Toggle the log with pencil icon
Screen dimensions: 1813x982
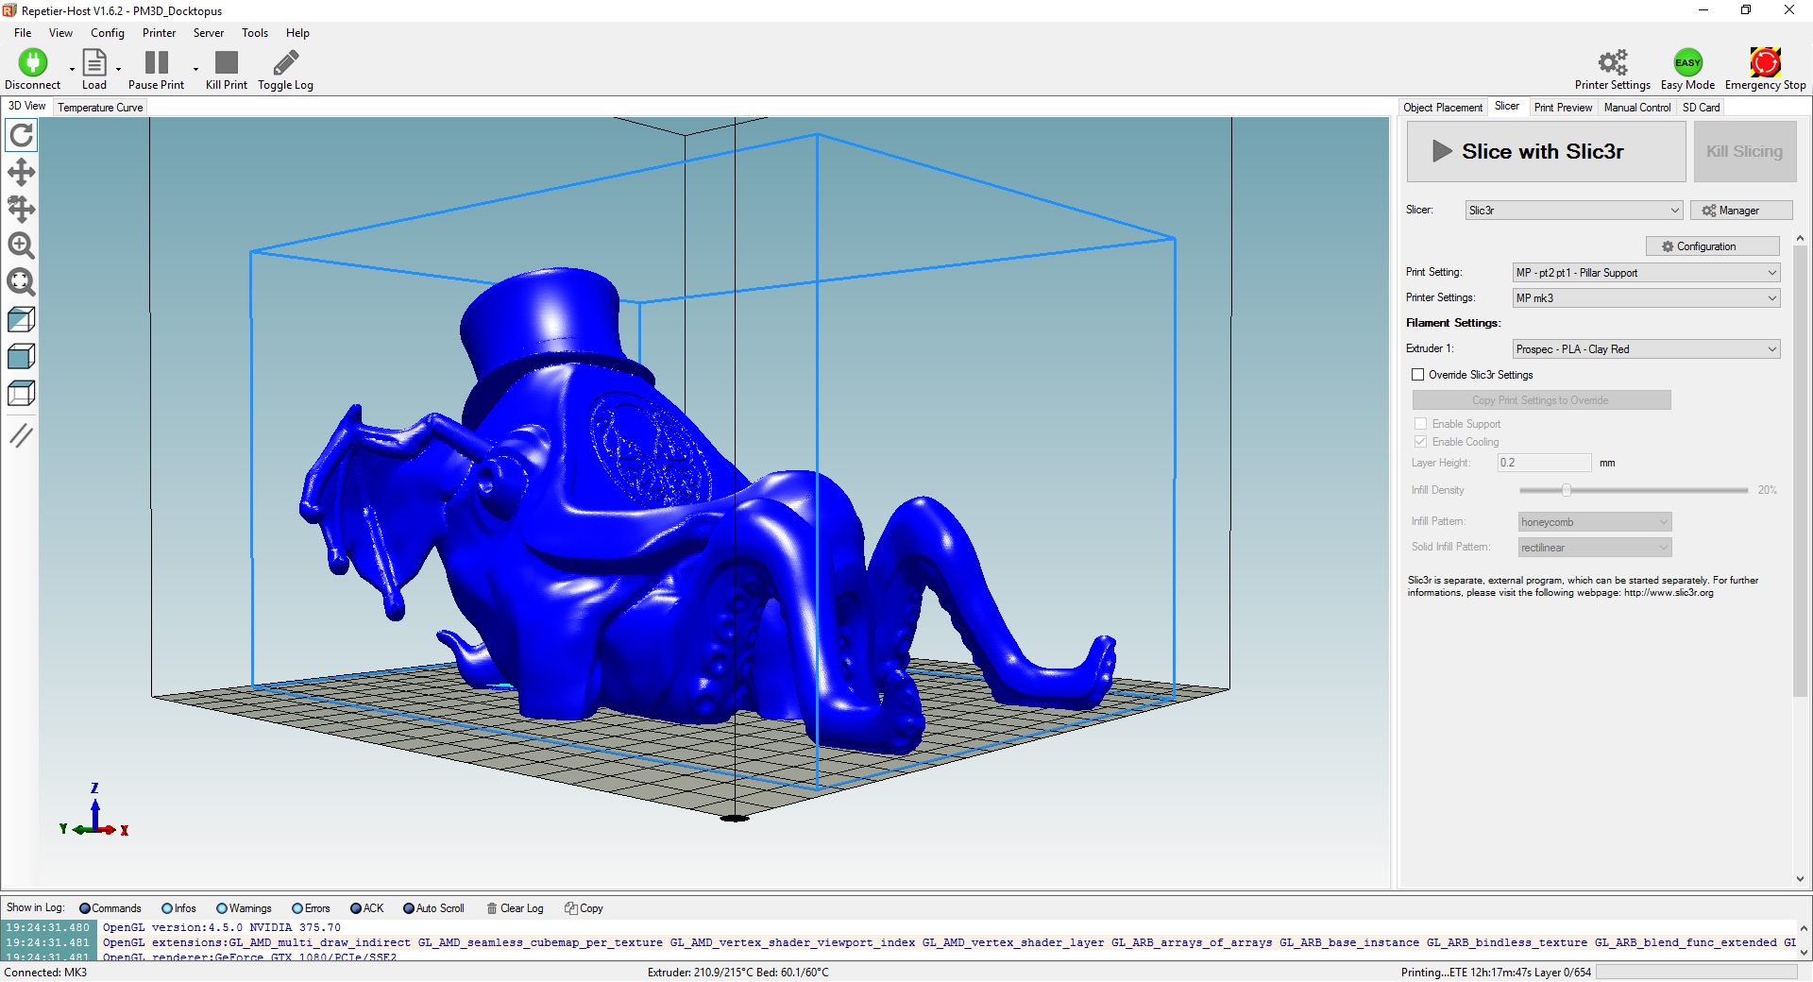285,62
